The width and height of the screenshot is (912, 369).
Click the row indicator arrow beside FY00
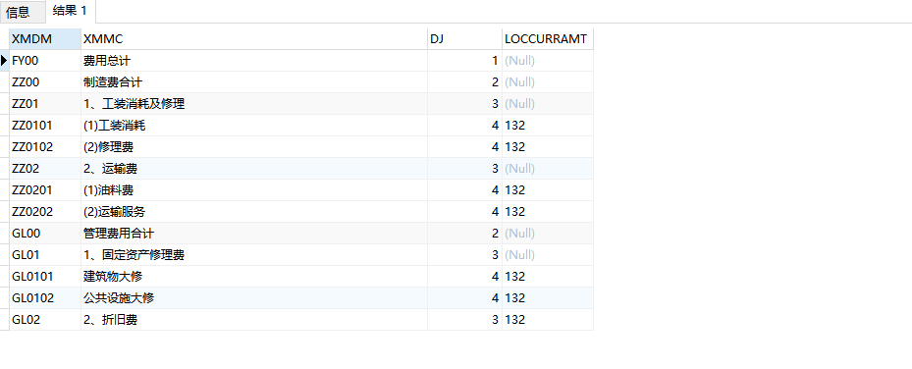(x=4, y=61)
